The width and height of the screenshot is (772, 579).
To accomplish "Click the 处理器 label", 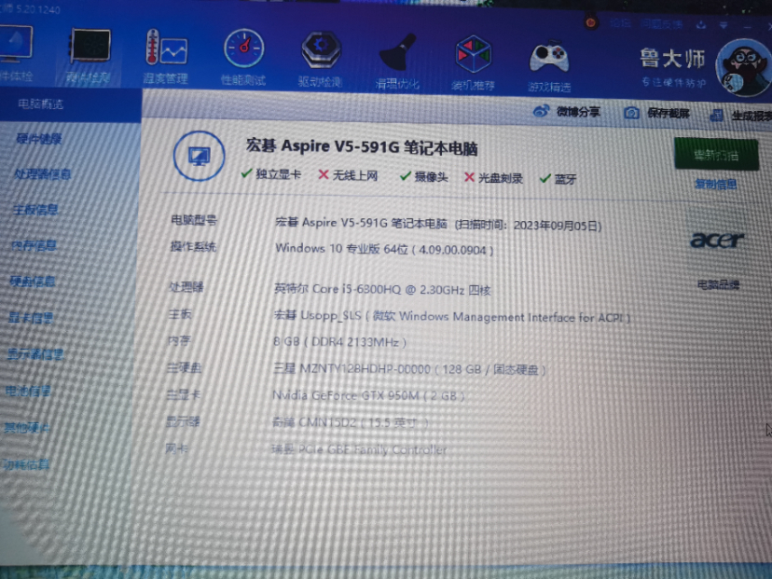I will click(186, 286).
